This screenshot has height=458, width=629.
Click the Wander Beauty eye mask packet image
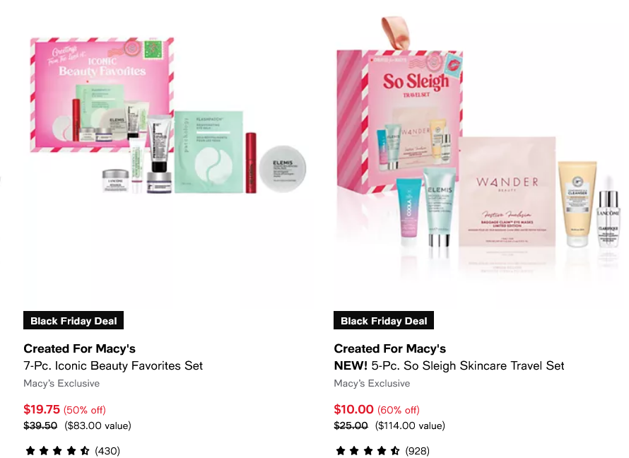(507, 192)
